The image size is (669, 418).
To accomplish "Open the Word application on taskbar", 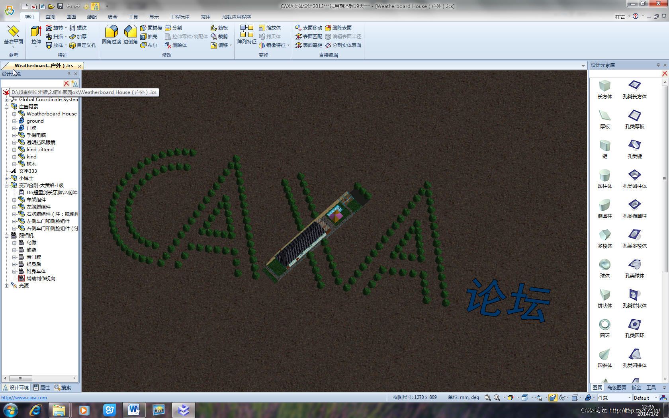I will pos(134,410).
